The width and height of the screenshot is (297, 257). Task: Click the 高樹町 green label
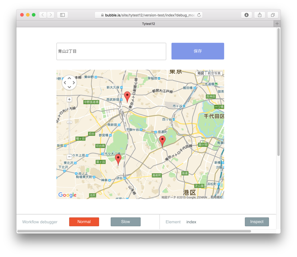tap(157, 175)
